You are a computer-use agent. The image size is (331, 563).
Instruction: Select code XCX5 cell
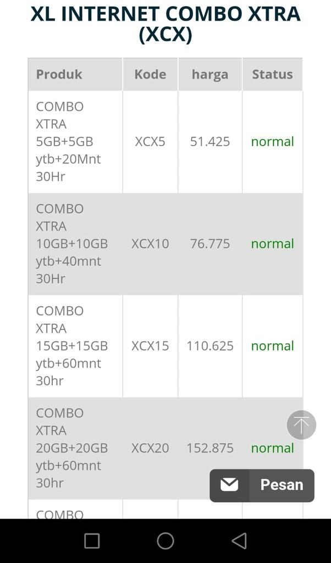click(150, 142)
